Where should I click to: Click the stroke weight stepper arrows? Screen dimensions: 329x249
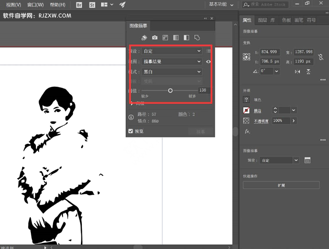275,110
